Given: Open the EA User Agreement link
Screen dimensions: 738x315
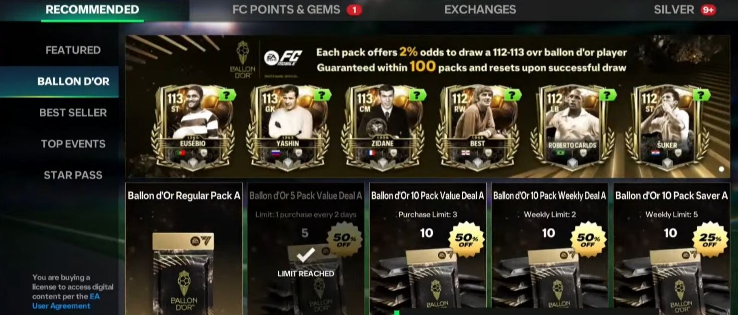Looking at the screenshot, I should coord(65,301).
